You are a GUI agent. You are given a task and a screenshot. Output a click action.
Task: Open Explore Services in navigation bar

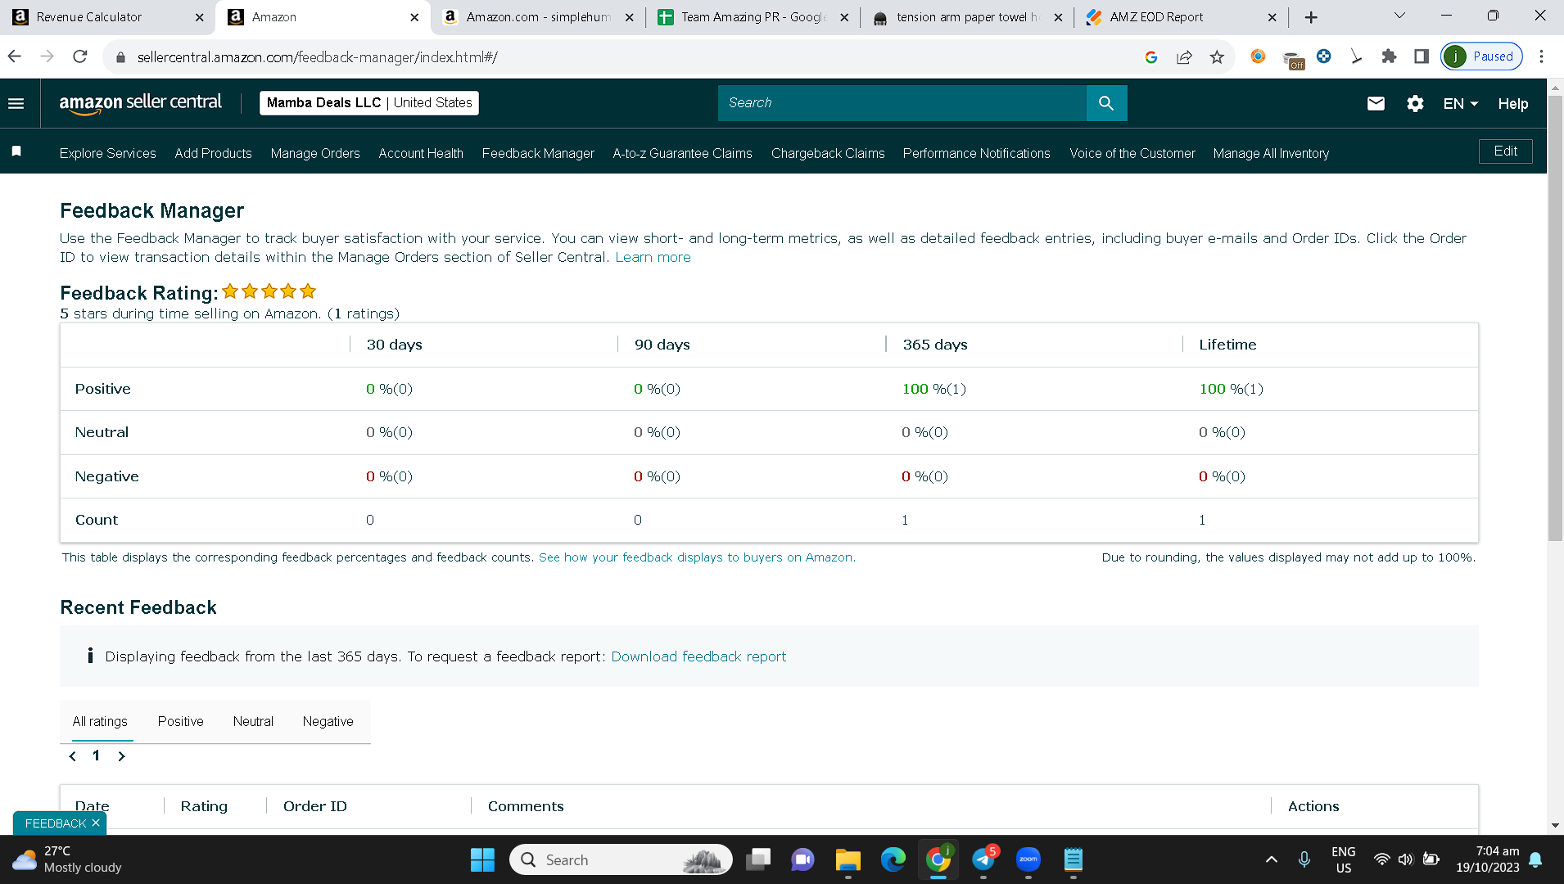107,153
